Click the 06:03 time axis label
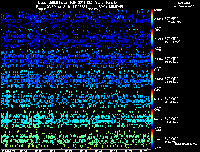200x152 pixels. point(128,151)
